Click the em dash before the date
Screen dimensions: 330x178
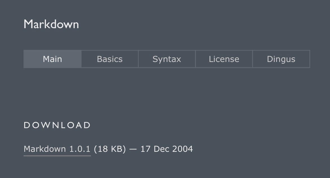[x=133, y=149]
